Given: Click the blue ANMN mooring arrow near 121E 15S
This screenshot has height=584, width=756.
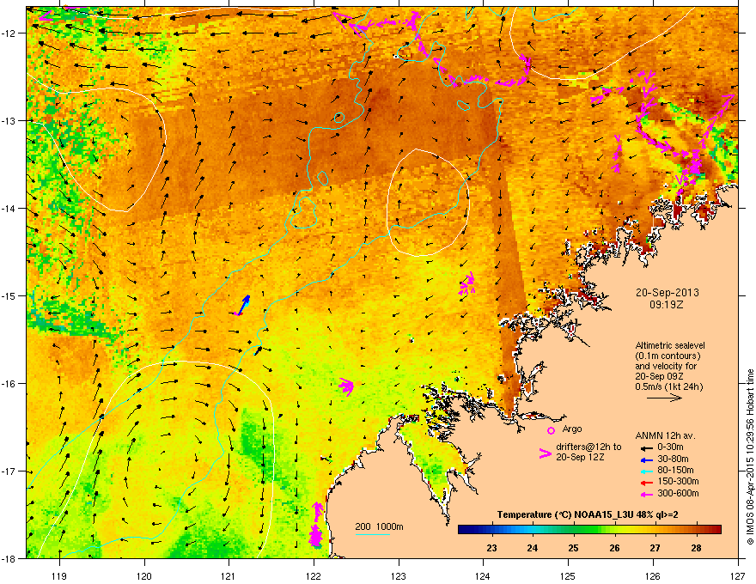Looking at the screenshot, I should point(245,303).
